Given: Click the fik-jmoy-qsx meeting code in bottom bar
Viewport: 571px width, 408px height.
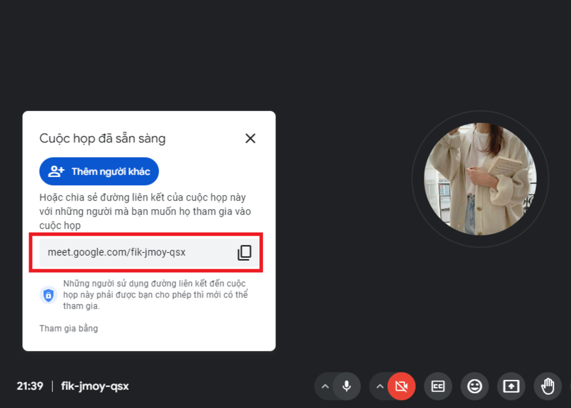Looking at the screenshot, I should (x=95, y=386).
